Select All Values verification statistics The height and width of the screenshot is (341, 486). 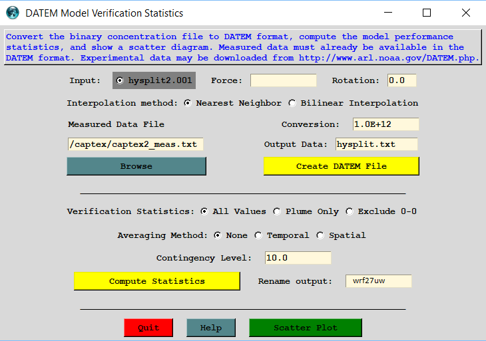point(204,211)
